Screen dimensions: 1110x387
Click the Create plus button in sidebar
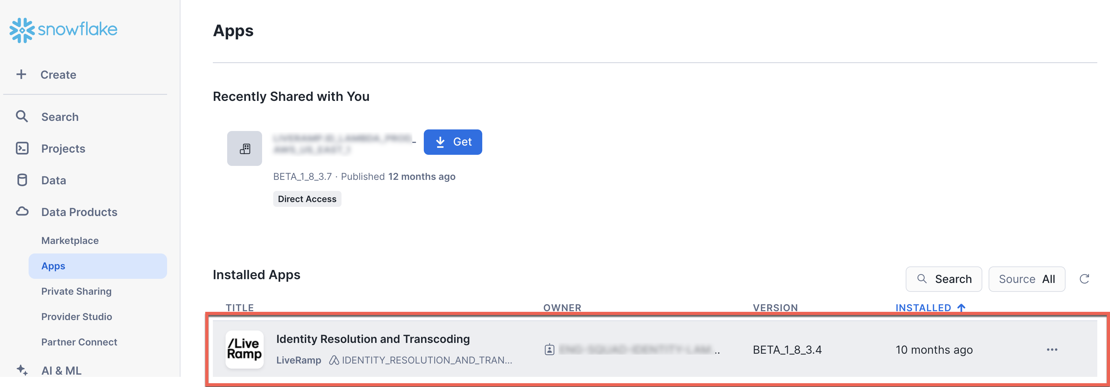point(21,74)
